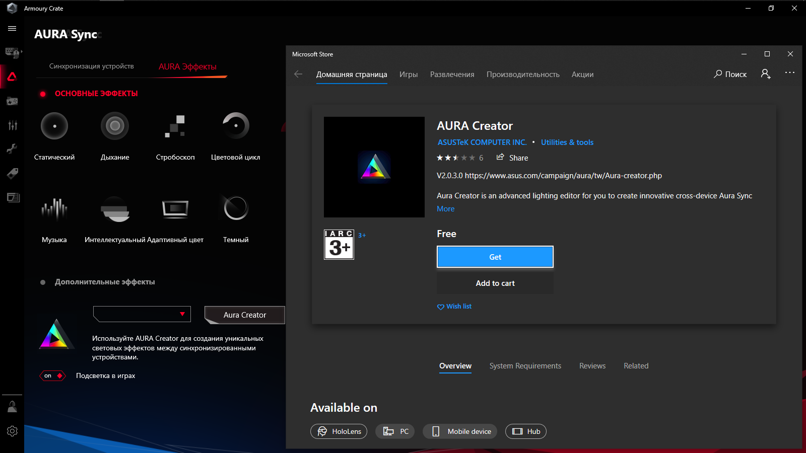Toggle the Подсветка в играх on switch
The width and height of the screenshot is (806, 453).
pos(53,376)
